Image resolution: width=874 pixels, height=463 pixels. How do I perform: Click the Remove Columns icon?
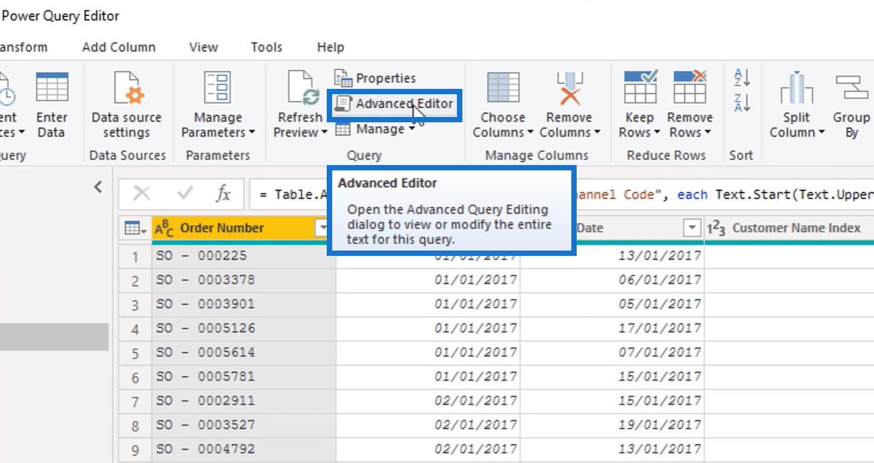(x=569, y=88)
